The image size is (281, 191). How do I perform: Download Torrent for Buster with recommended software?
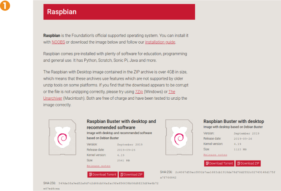[102, 175]
